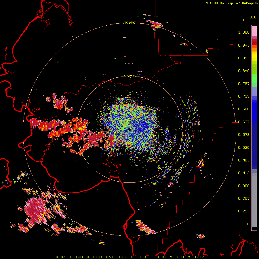Select the 0.413 scale value
The width and height of the screenshot is (259, 259).
tap(244, 173)
